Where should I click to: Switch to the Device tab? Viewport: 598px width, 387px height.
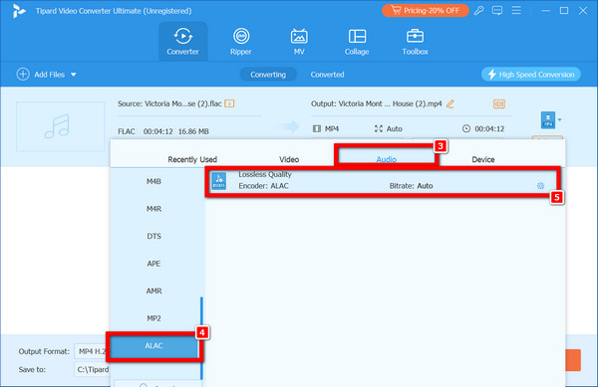pyautogui.click(x=482, y=159)
